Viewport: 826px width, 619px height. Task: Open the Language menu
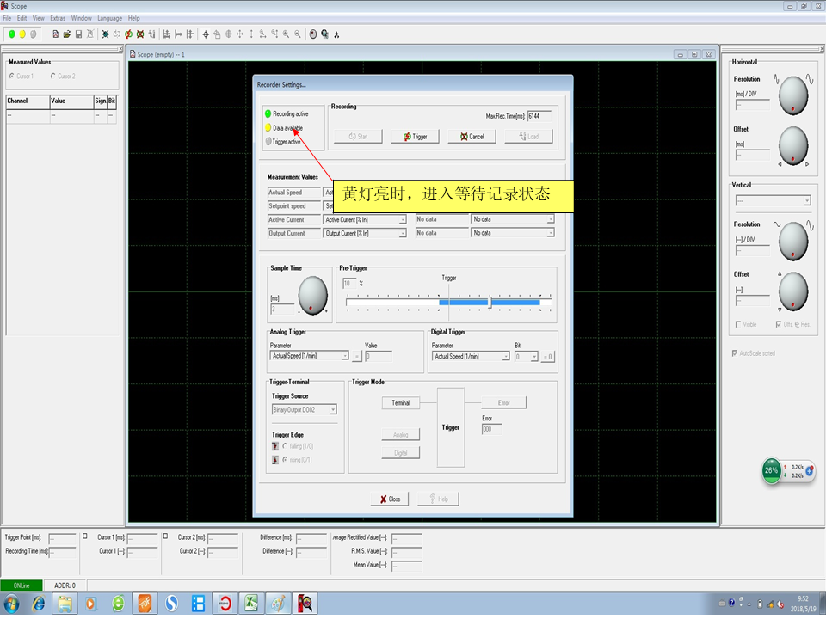109,18
